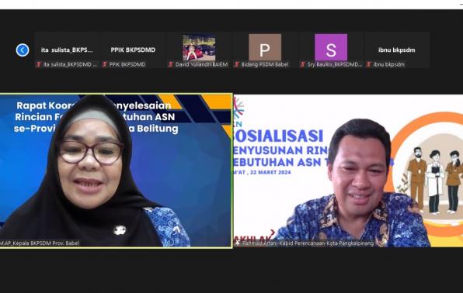Click the Kepala BKPSDM Prov. Babel name label
Viewport: 463px width, 293px height.
pyautogui.click(x=40, y=243)
